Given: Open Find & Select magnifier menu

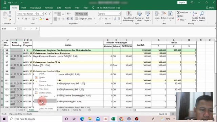Looking at the screenshot, I should (202, 17).
